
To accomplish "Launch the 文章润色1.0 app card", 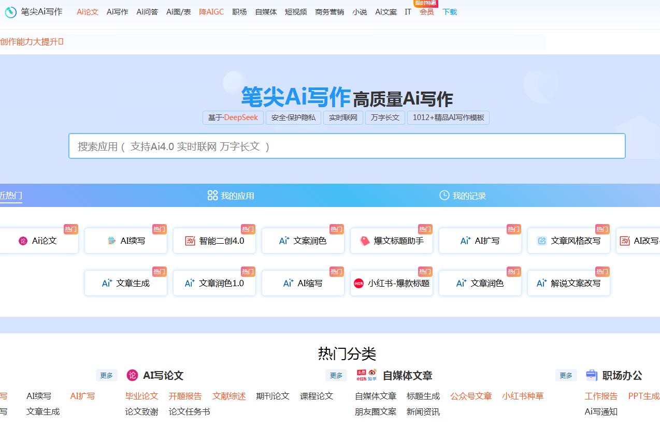I will (x=214, y=283).
